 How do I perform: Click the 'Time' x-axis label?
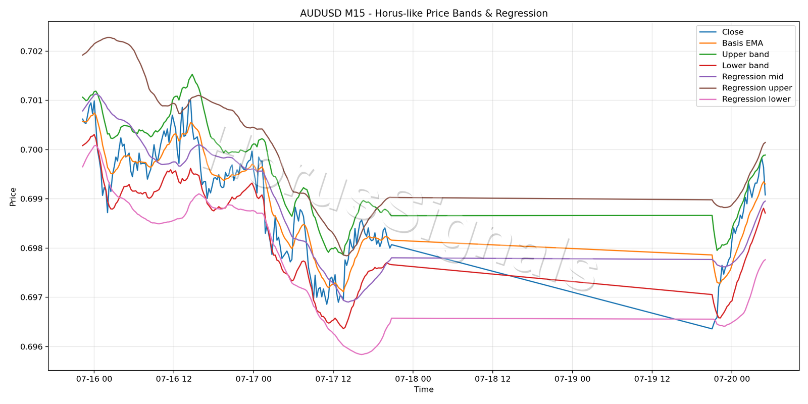click(424, 389)
